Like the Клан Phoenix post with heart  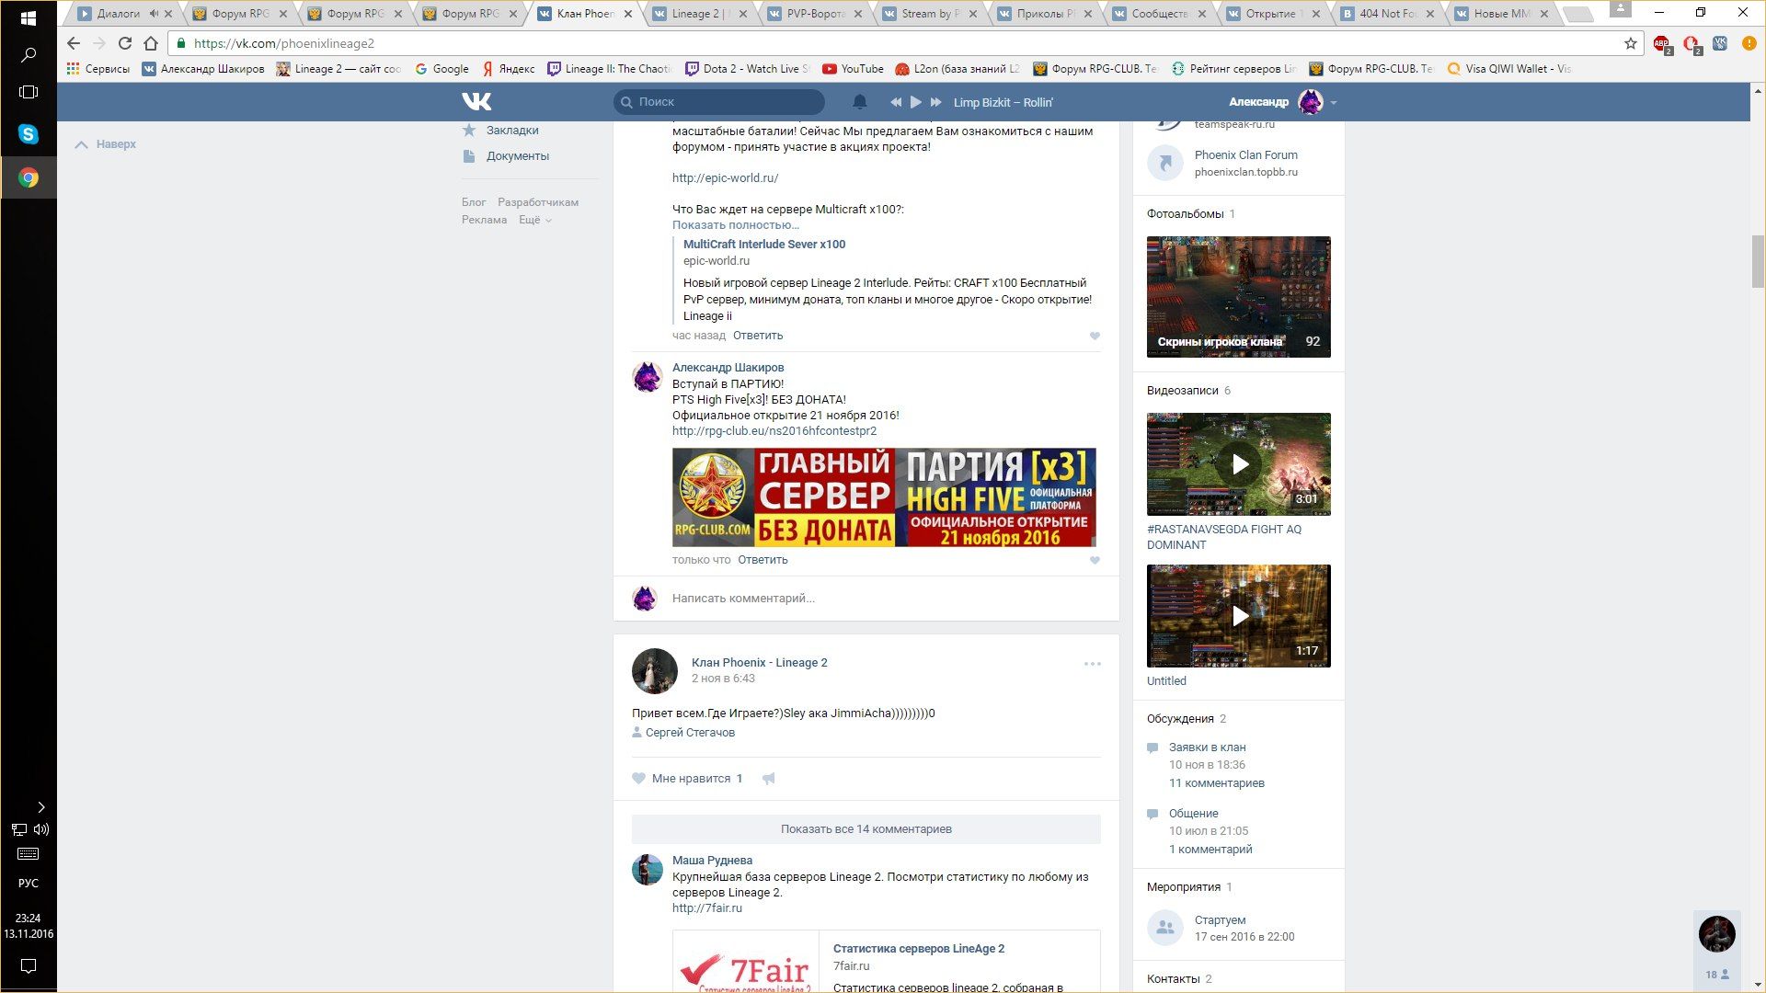[x=639, y=779]
